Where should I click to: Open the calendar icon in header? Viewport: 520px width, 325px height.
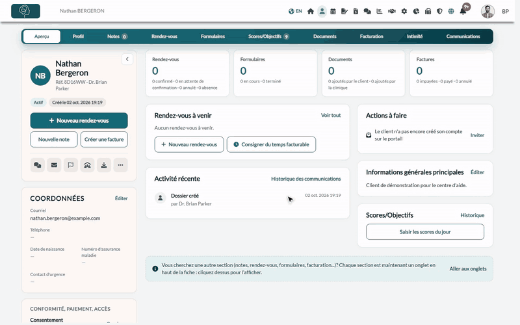333,11
